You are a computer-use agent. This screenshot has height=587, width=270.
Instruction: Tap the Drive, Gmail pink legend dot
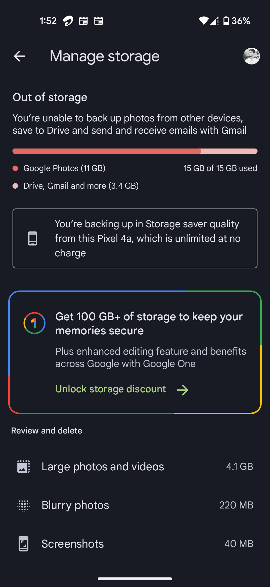click(15, 186)
